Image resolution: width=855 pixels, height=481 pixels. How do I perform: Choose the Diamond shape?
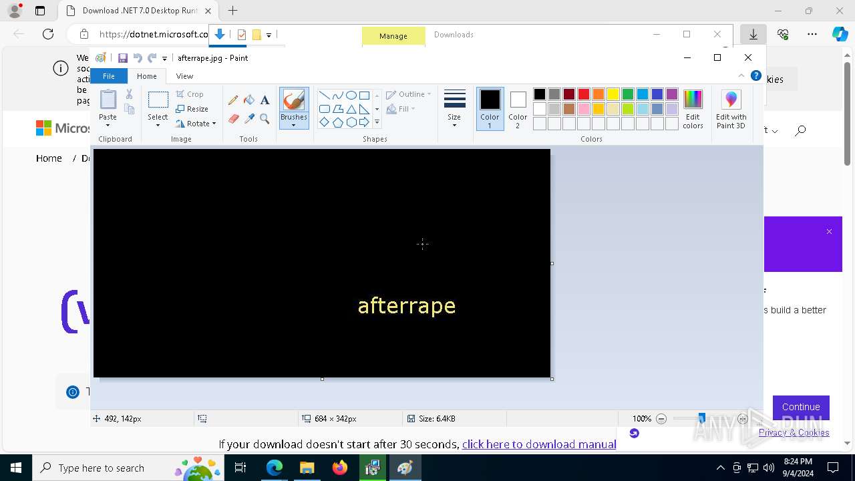click(x=325, y=122)
